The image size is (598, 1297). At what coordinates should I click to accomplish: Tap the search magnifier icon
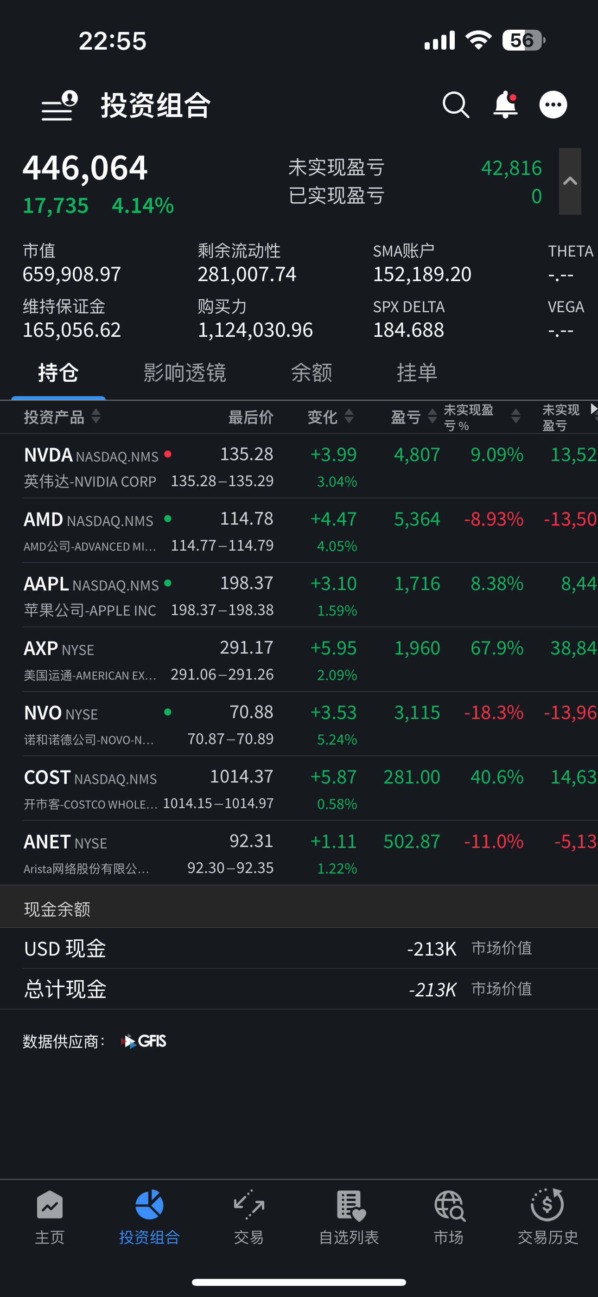click(456, 105)
